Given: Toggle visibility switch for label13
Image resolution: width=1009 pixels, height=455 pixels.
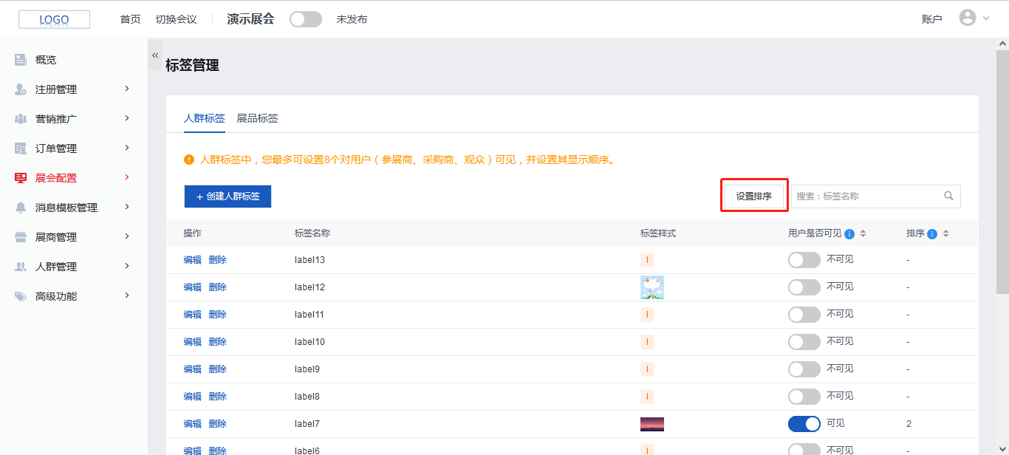Looking at the screenshot, I should pos(804,260).
